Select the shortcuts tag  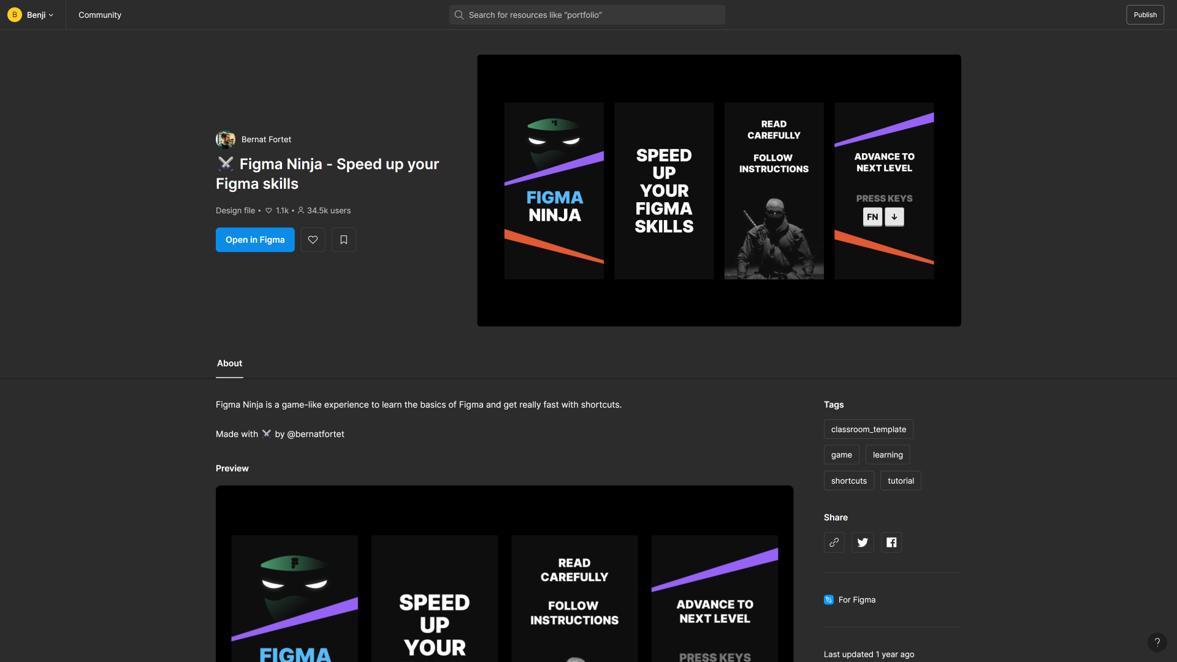pos(848,481)
